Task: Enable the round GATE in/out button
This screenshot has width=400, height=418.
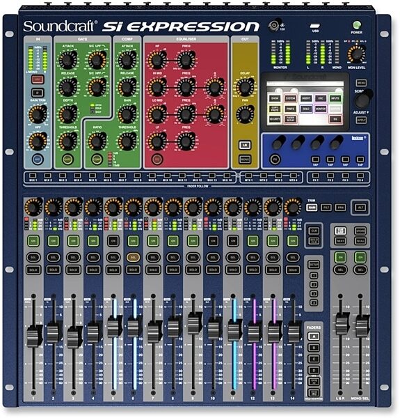Action: [68, 159]
